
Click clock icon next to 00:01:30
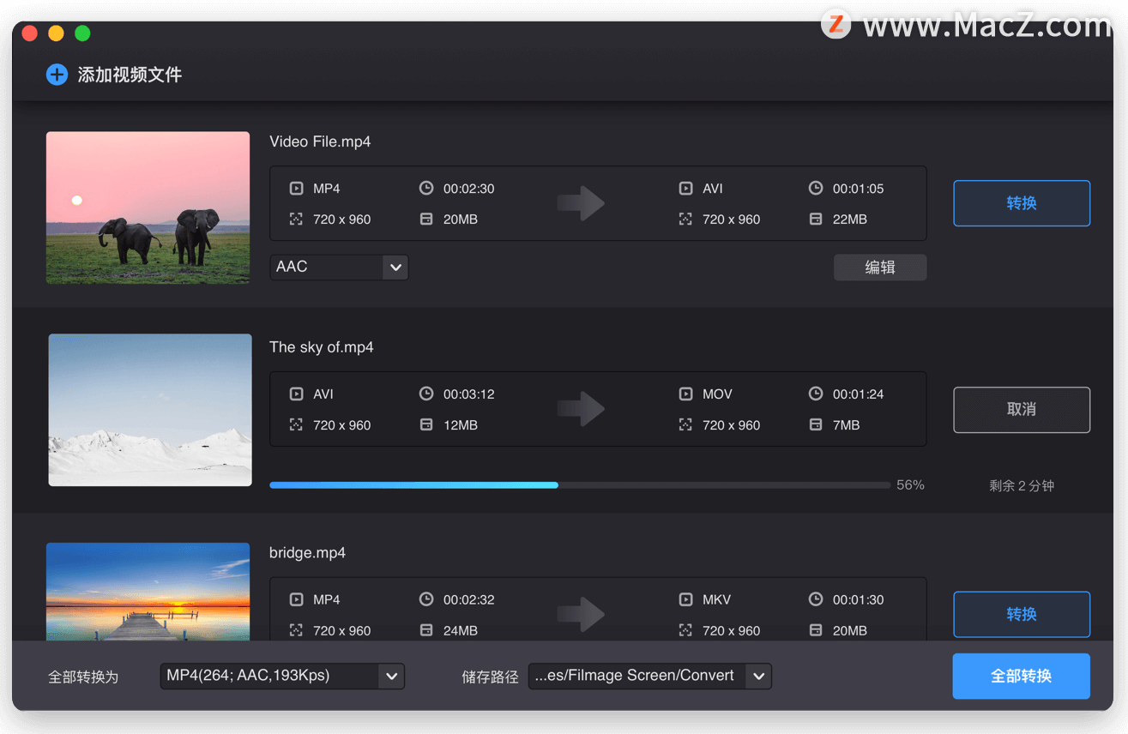coord(816,599)
